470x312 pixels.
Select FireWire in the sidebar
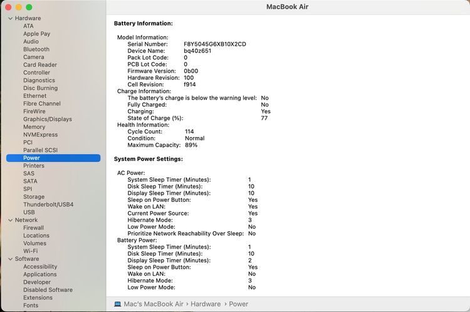[x=34, y=112]
